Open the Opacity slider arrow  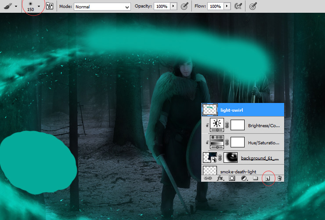pos(173,6)
